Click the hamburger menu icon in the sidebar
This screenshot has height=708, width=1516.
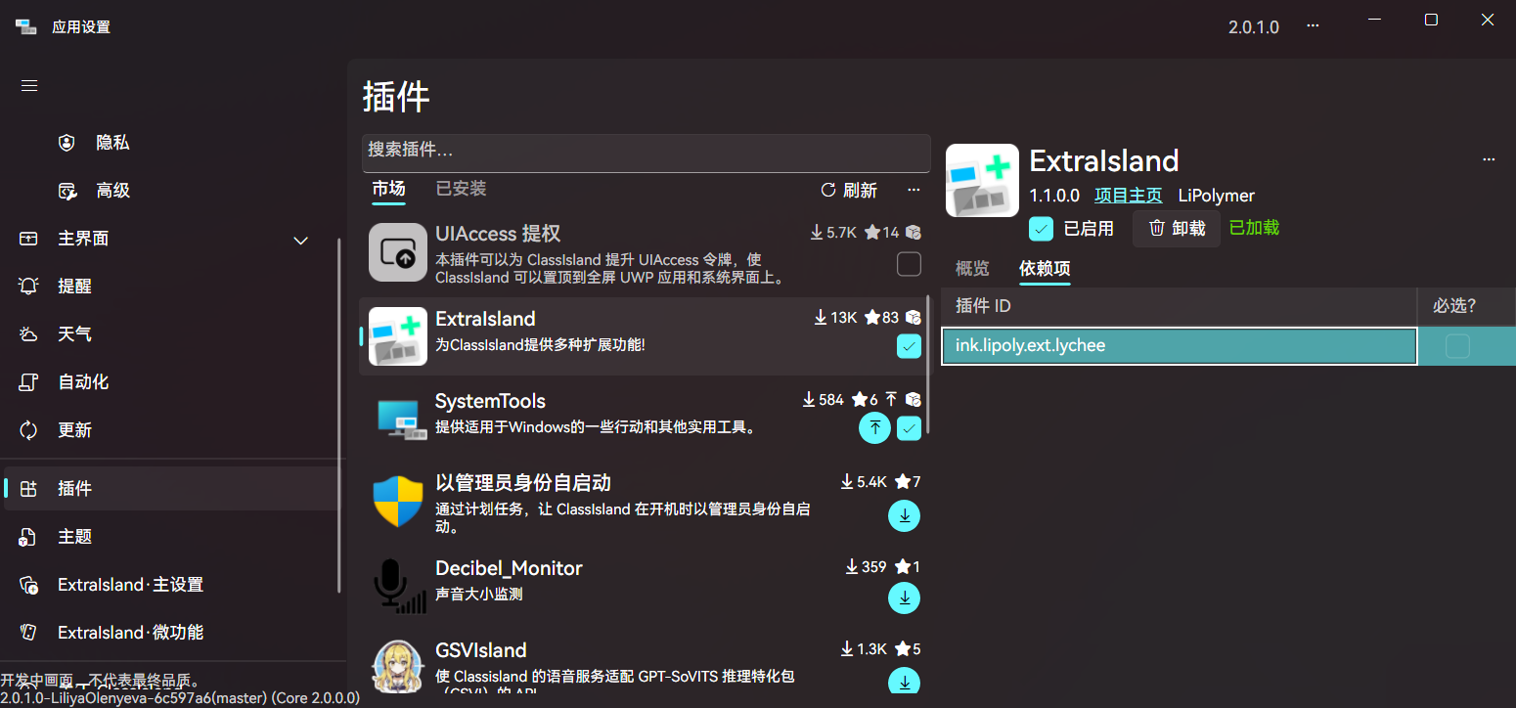[29, 85]
